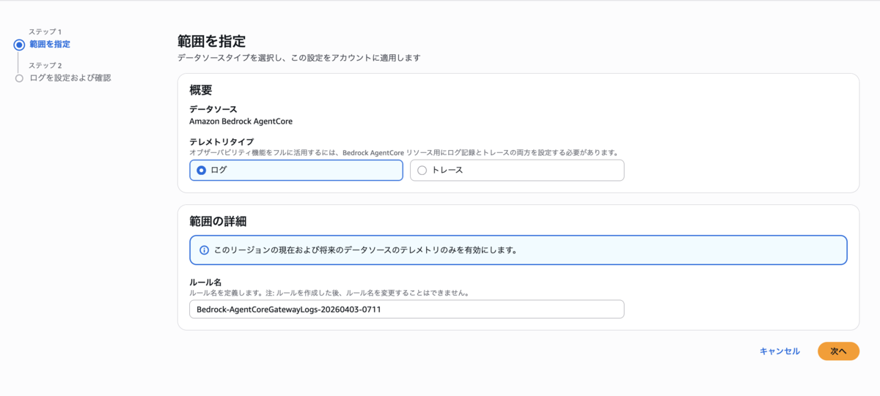Click the 概要 section heading

tap(201, 90)
